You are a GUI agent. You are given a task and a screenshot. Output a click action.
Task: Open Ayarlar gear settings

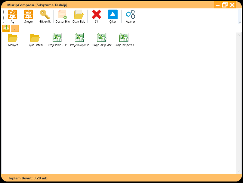point(131,16)
